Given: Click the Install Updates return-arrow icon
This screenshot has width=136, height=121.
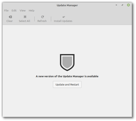Looking at the screenshot, I should tap(64, 17).
